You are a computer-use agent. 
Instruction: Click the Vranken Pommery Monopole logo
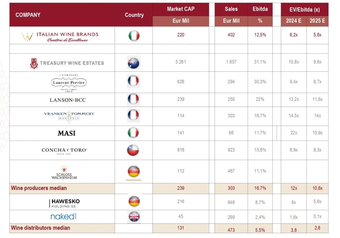(69, 117)
